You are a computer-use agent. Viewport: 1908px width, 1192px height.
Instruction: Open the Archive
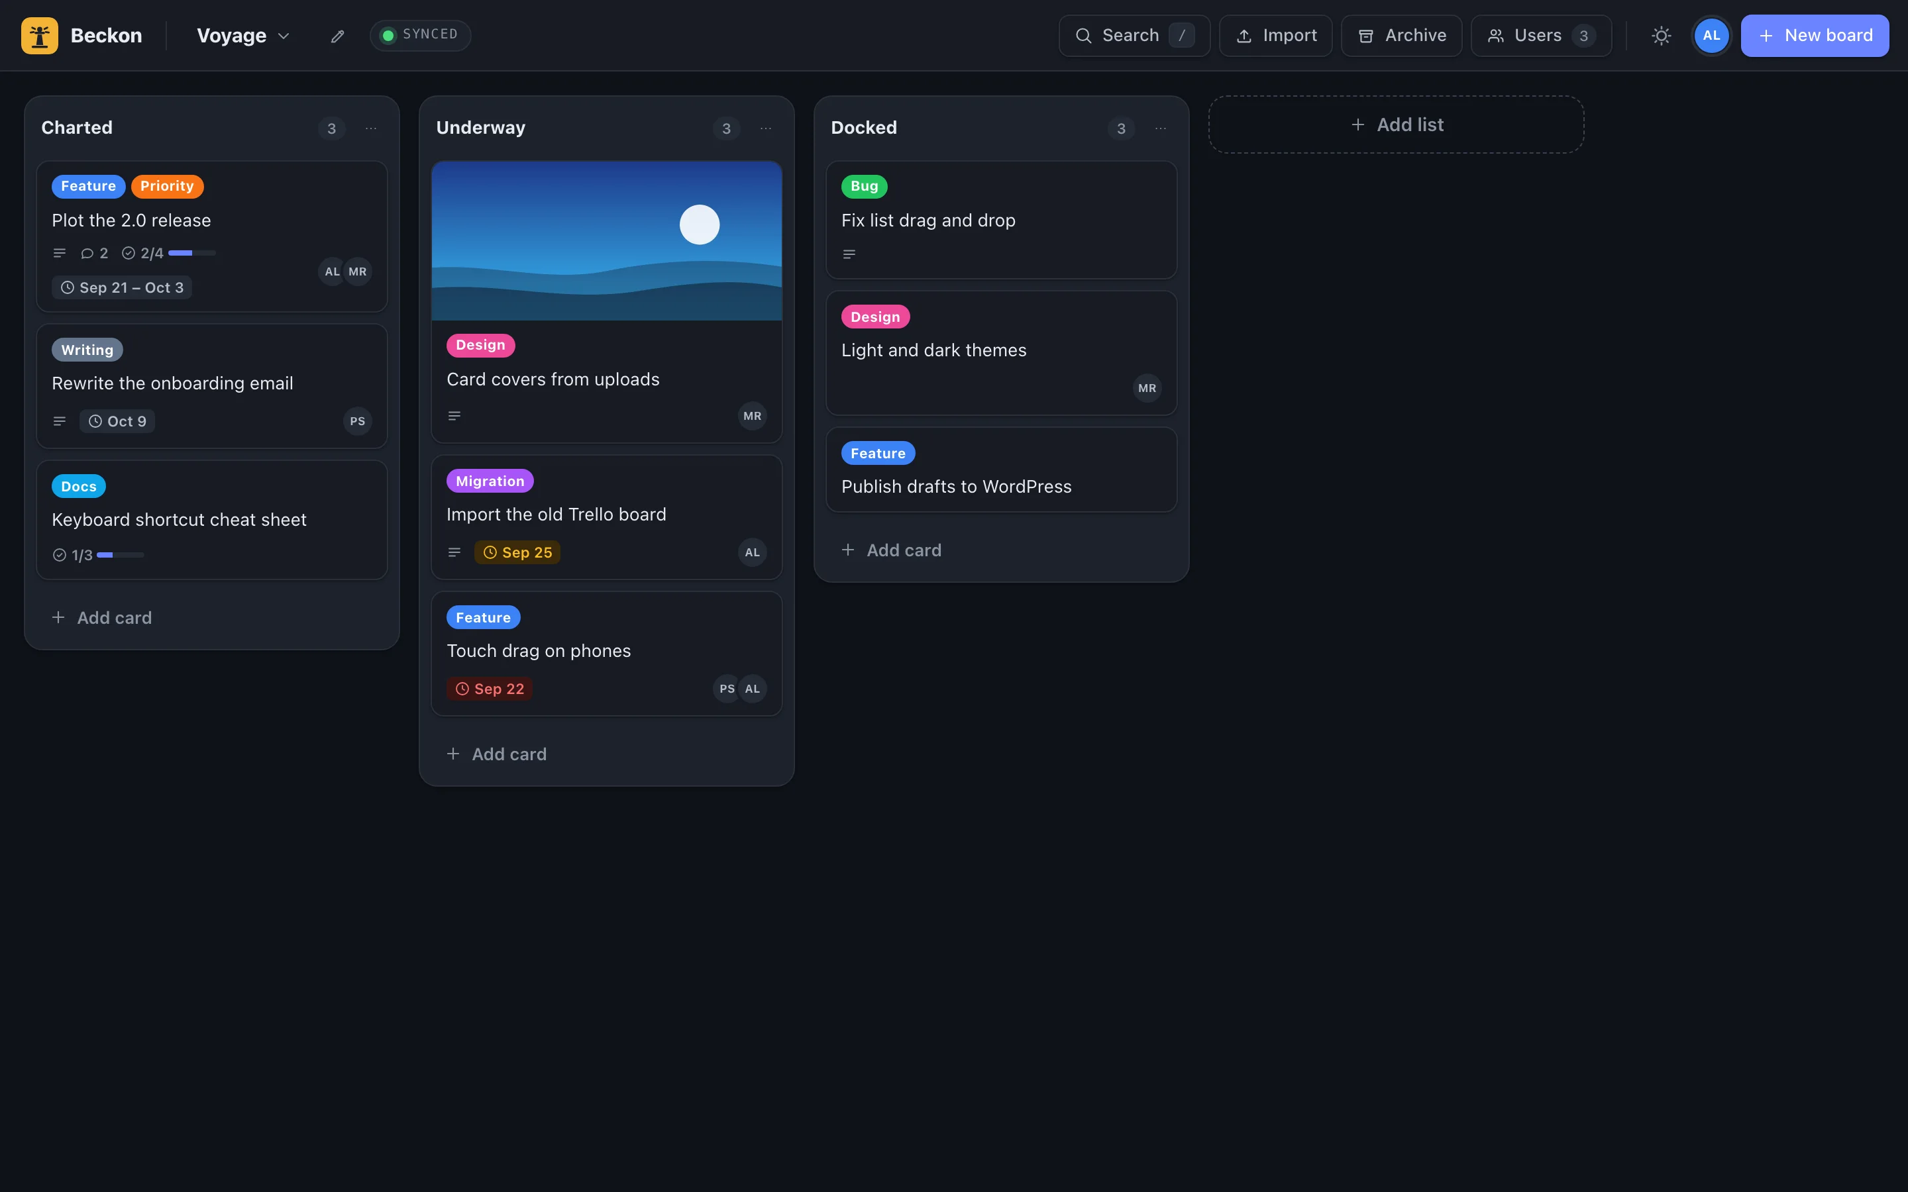point(1402,36)
